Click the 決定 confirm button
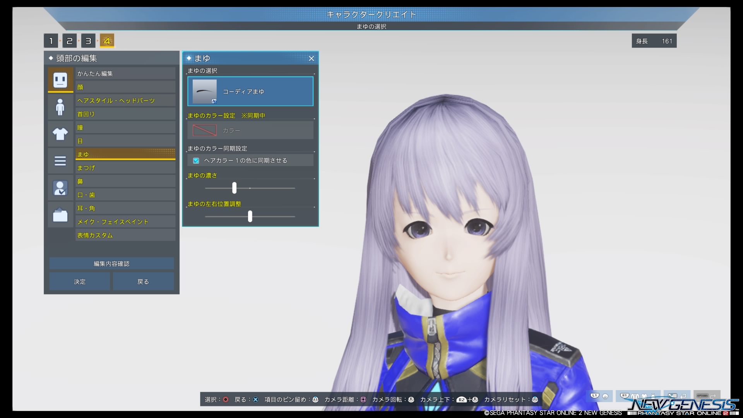Image resolution: width=743 pixels, height=418 pixels. [x=80, y=281]
